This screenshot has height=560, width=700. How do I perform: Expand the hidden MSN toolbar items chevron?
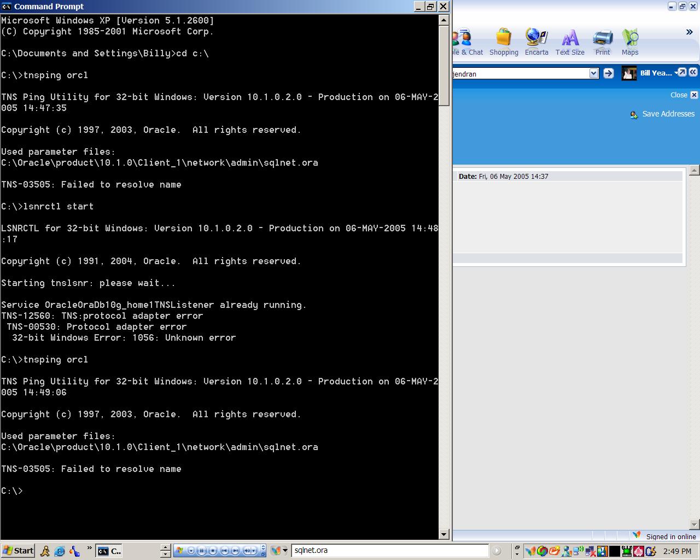coord(689,32)
